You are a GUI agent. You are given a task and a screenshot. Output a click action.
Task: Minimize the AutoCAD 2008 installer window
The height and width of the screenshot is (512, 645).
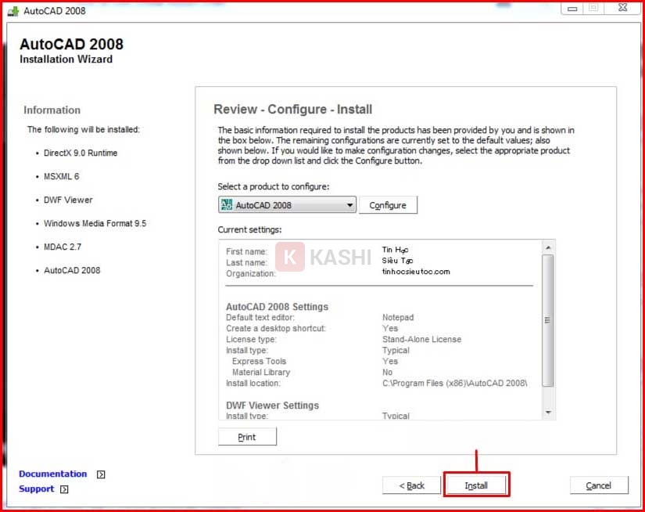click(572, 7)
